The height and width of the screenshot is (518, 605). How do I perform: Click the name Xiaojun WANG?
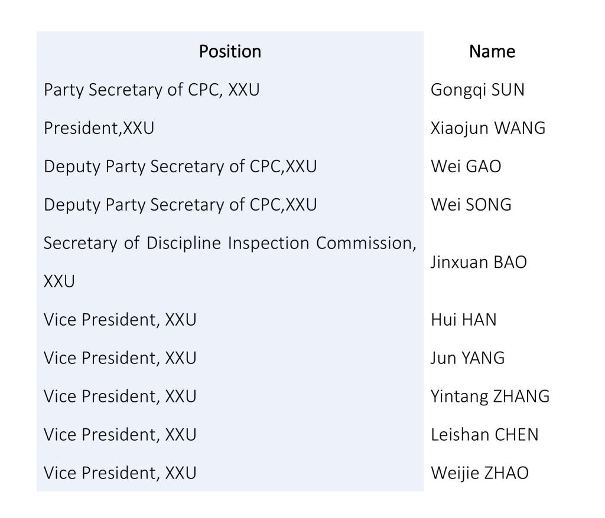point(488,129)
